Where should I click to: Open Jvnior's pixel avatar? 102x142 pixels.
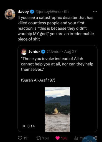24,52
